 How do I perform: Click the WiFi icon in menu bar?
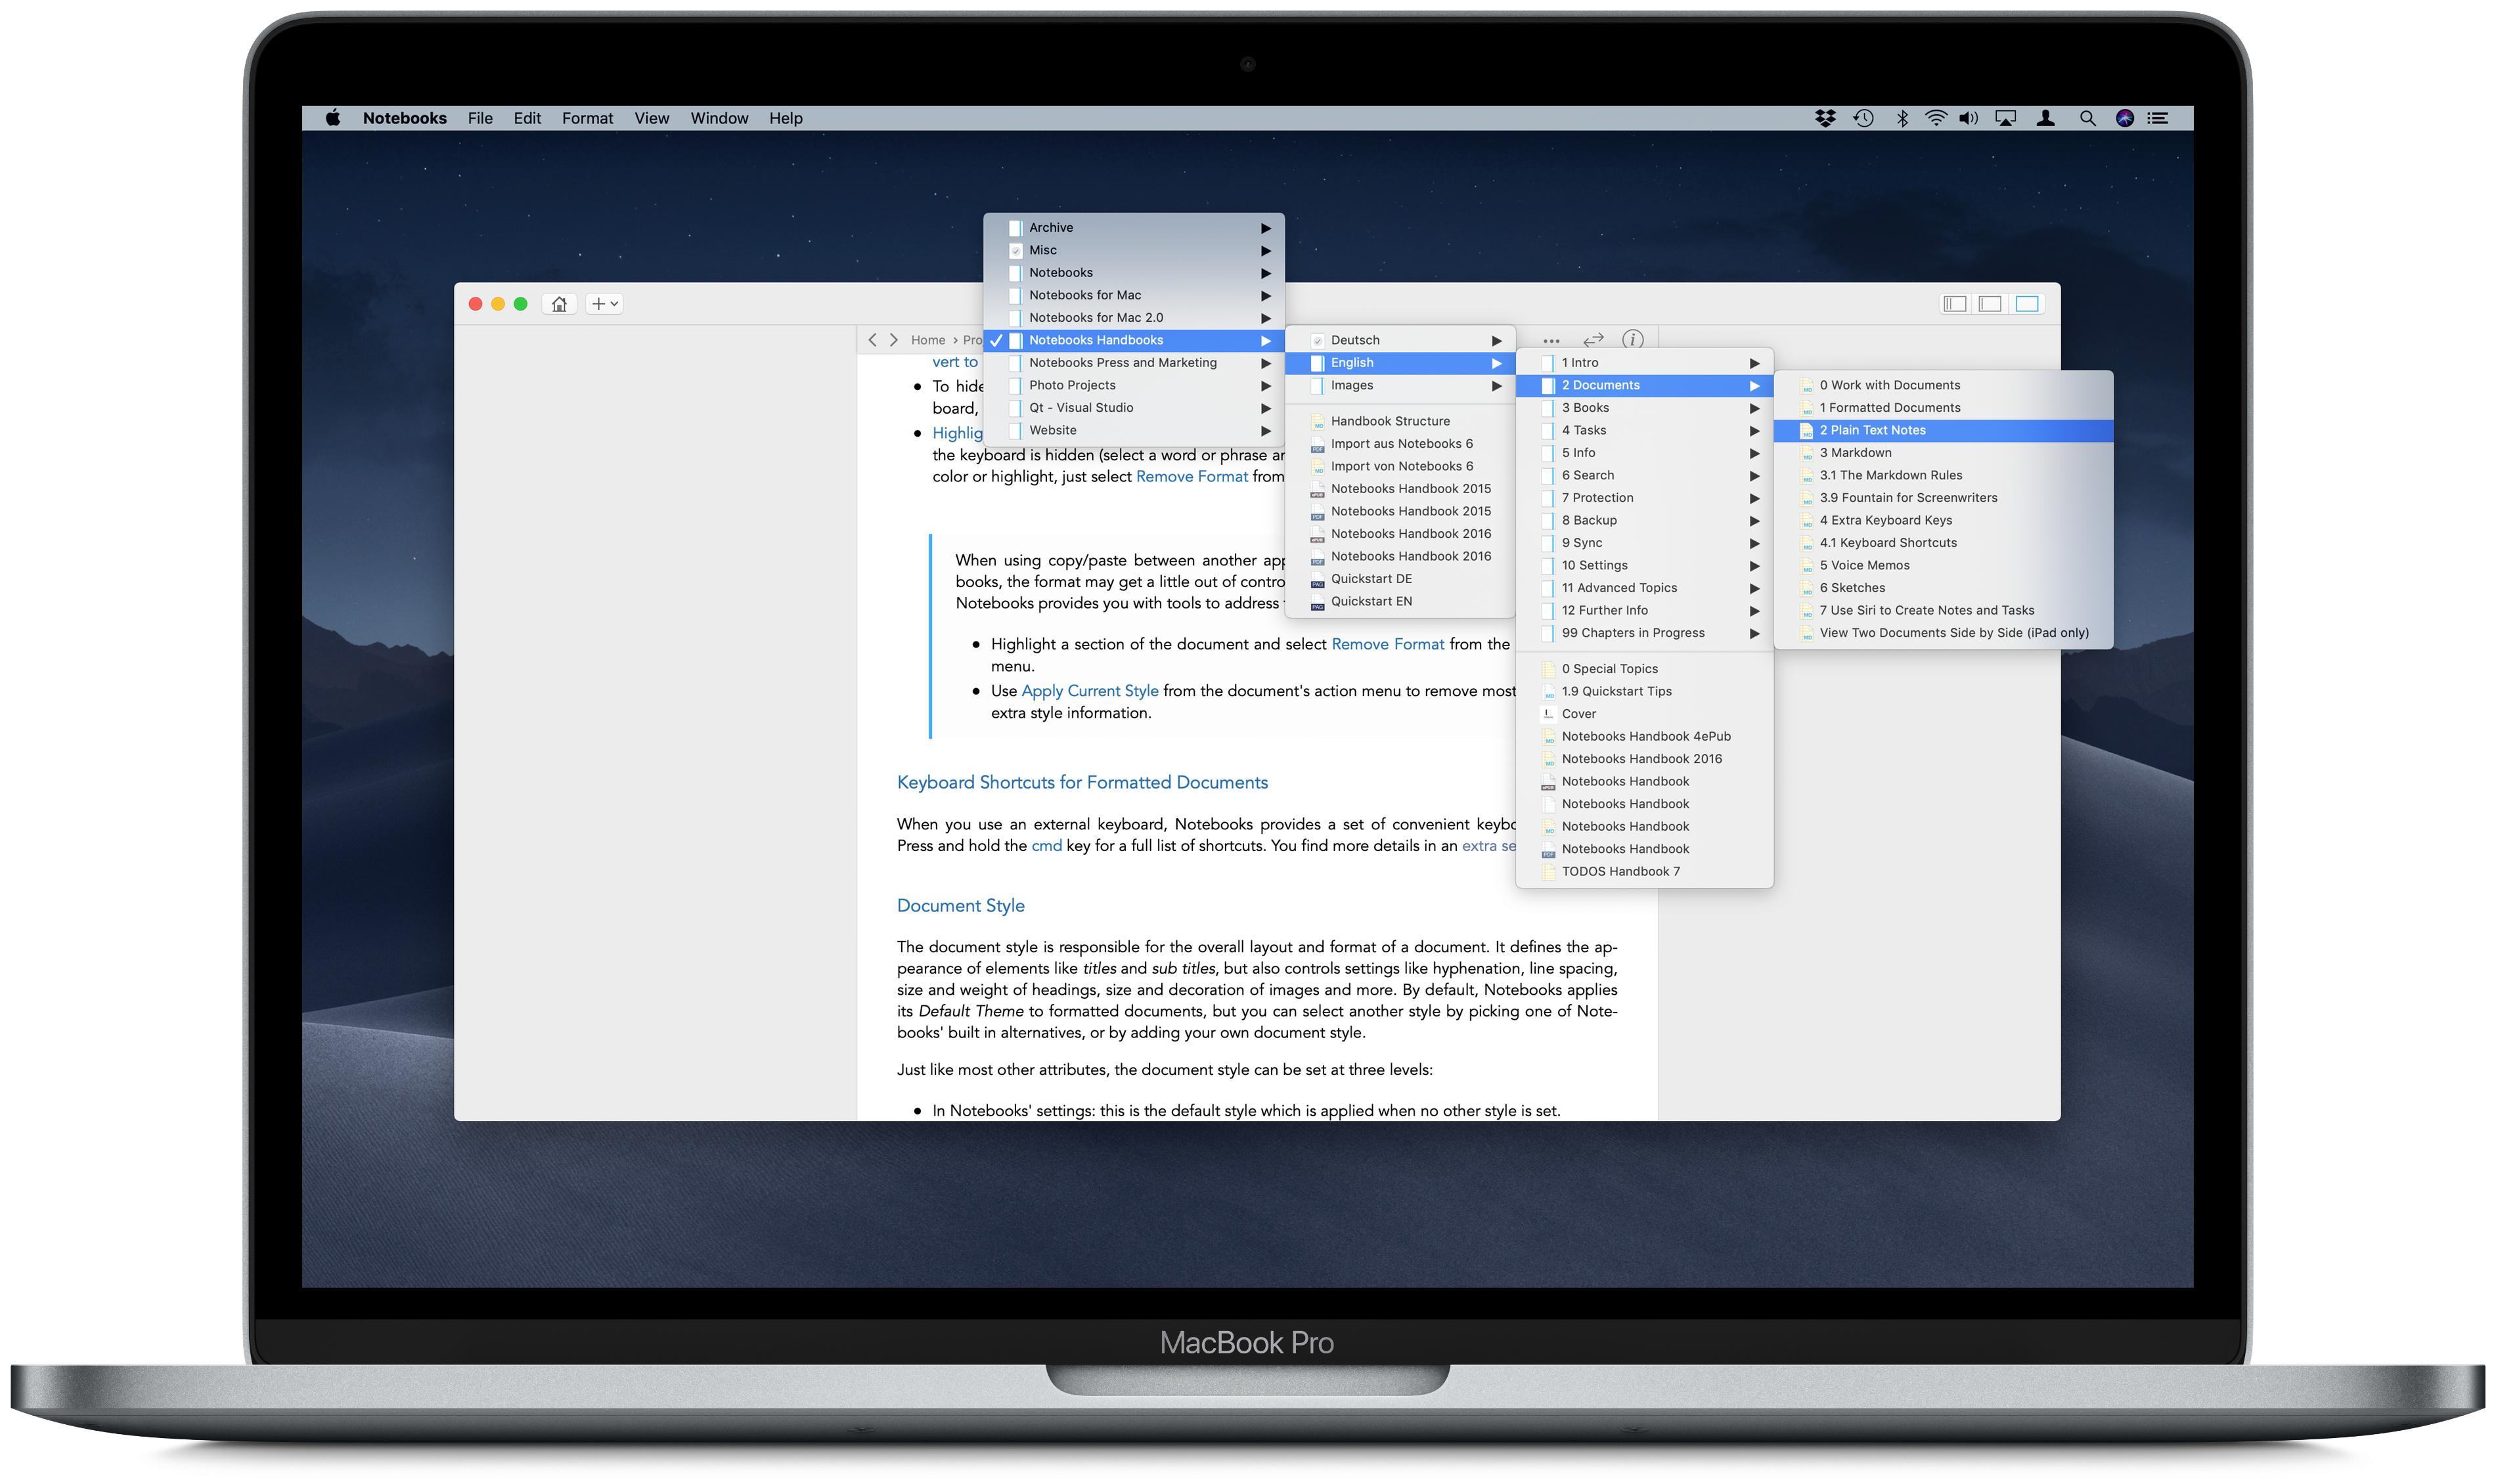[x=1930, y=117]
